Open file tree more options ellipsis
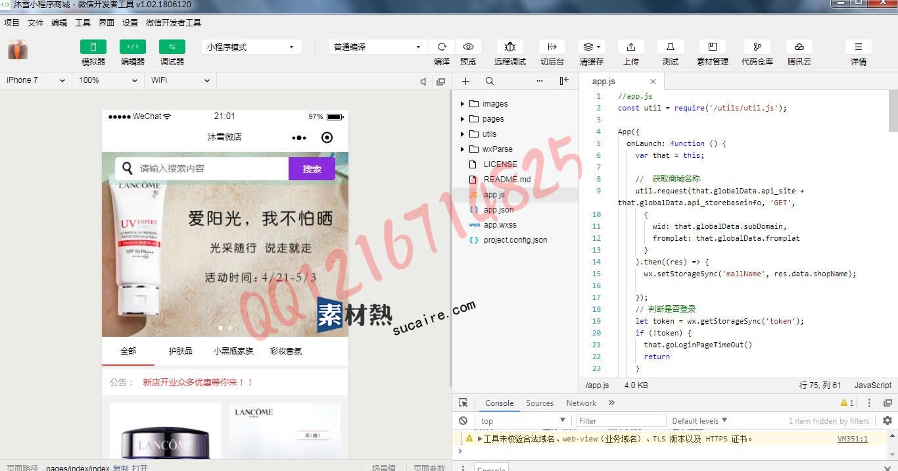The image size is (898, 471). [540, 81]
